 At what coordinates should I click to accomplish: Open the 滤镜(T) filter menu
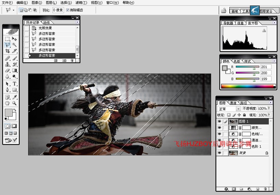81,3
